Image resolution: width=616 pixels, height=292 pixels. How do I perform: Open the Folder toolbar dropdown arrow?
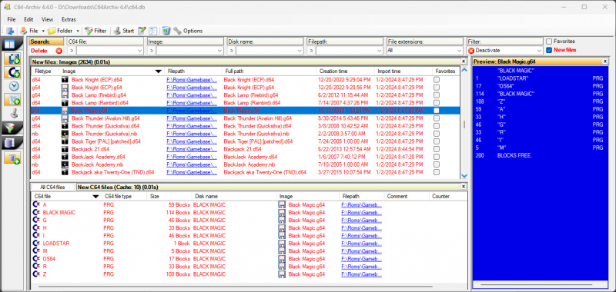coord(78,31)
